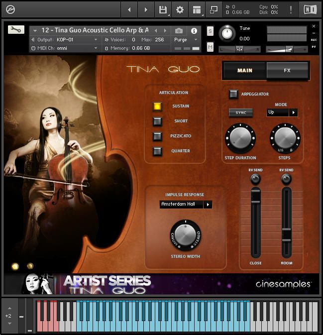Click the camera snapshot icon

pyautogui.click(x=179, y=31)
